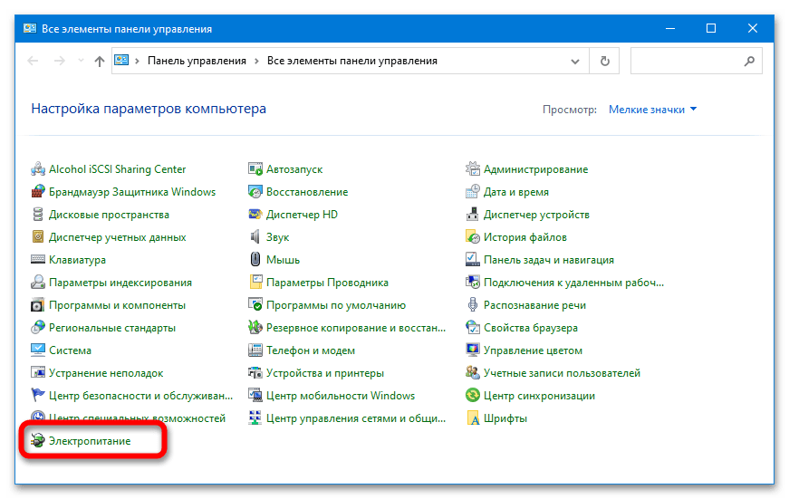The image size is (789, 499).
Task: Open the Диспетчер учетных данных safe icon
Action: (38, 237)
